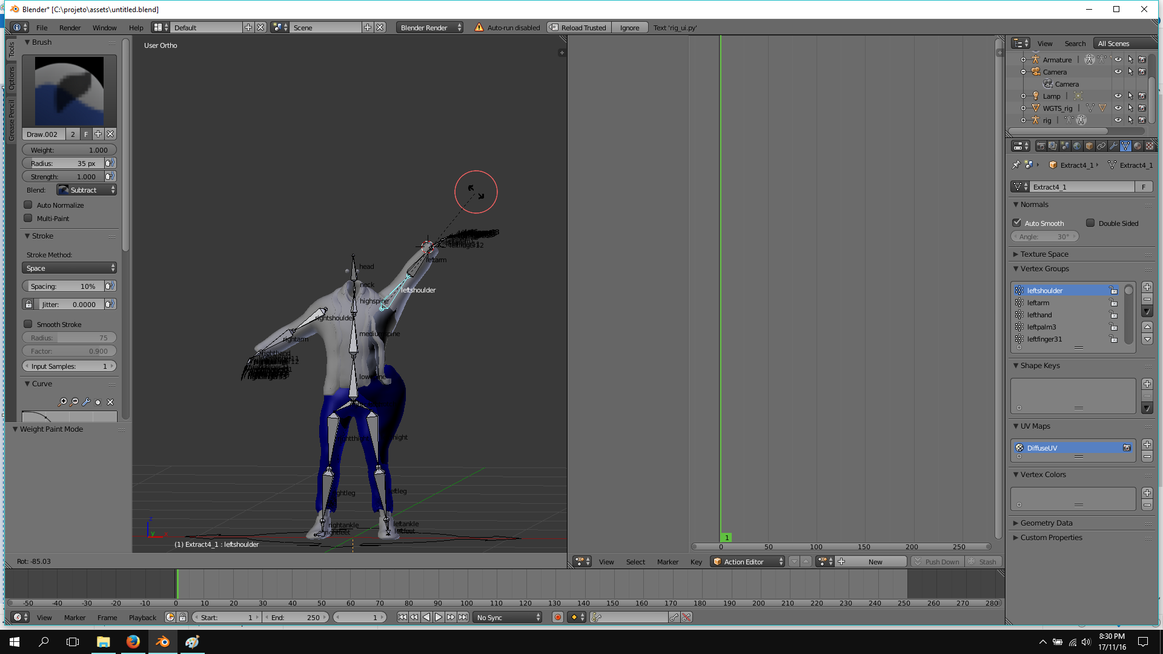Enable the Double Sided checkbox
1163x654 pixels.
[x=1090, y=223]
